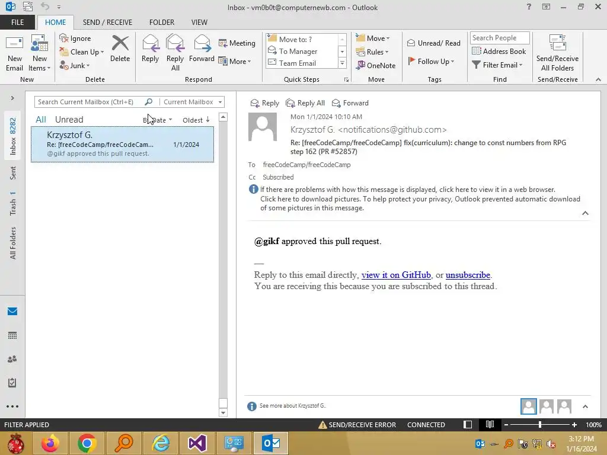This screenshot has height=455, width=607.
Task: Open the Address Book
Action: [x=499, y=51]
